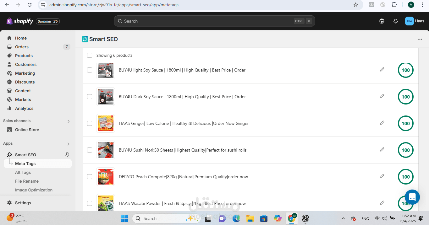
Task: Edit meta tags for BUY4U light Soy Sauce
Action: tap(382, 69)
